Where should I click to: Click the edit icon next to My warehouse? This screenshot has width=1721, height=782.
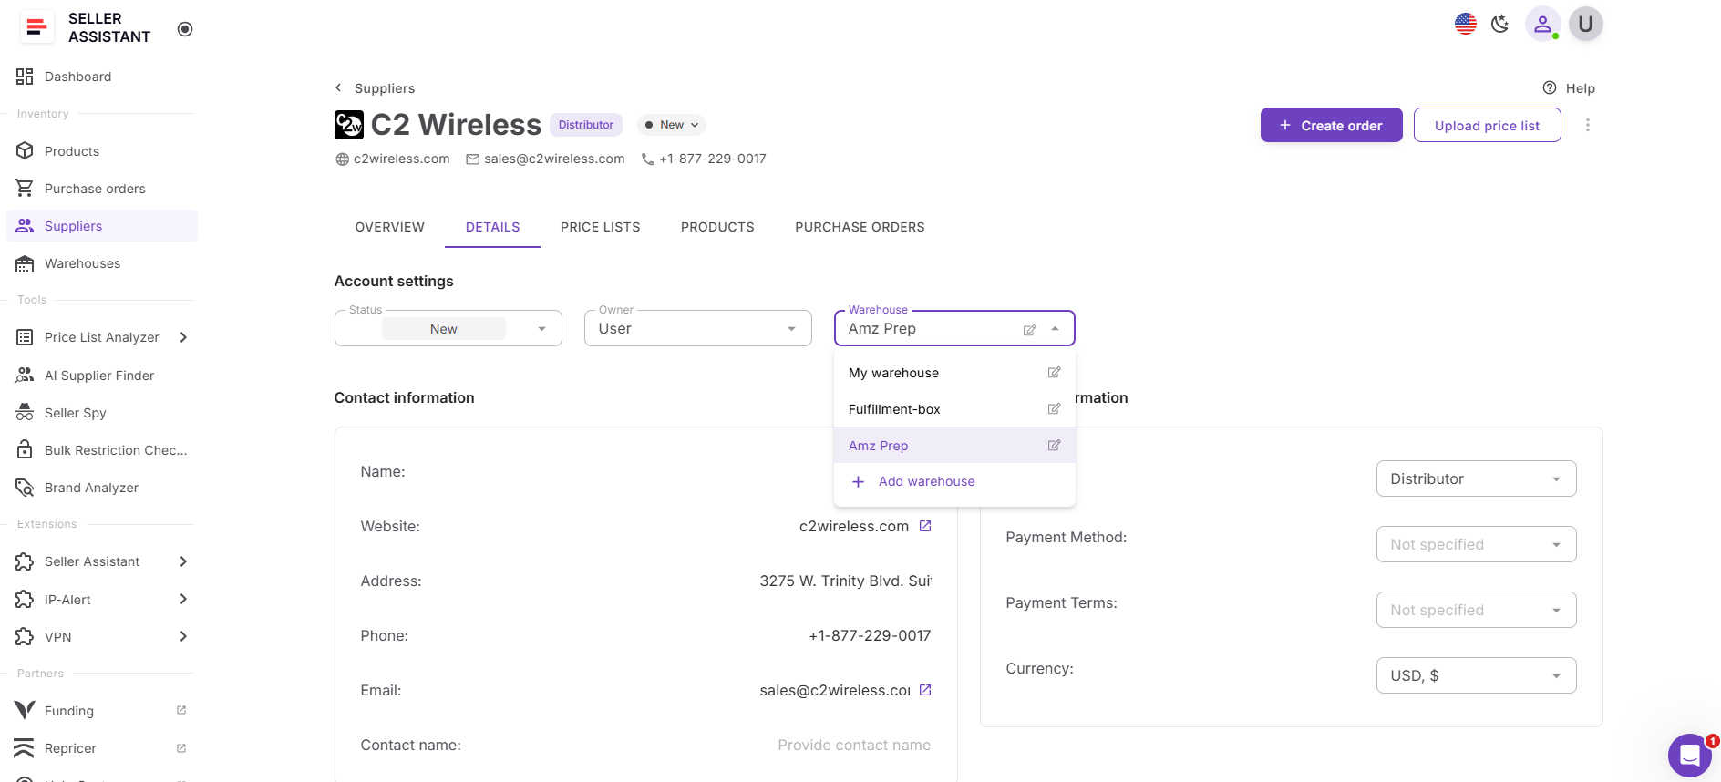(x=1054, y=373)
